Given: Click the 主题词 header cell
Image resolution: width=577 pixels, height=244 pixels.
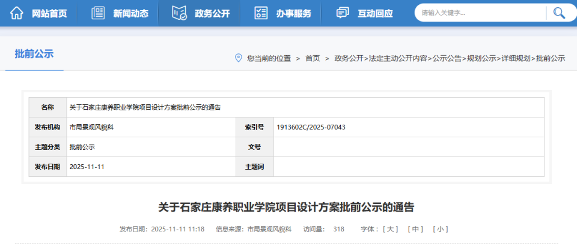Looking at the screenshot, I should tap(255, 167).
